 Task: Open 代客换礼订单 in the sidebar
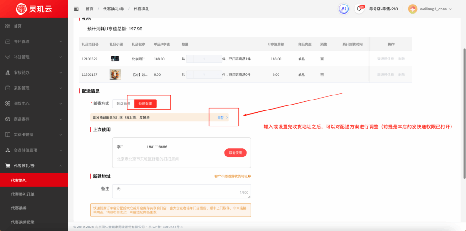[23, 194]
